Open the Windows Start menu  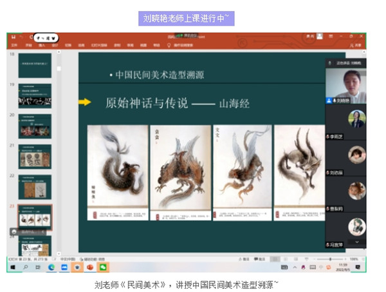[x=13, y=268]
